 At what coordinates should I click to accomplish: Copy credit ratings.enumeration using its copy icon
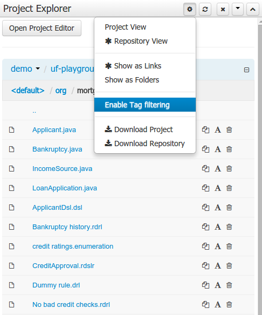[x=205, y=246]
